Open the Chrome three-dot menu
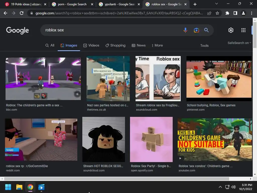The height and width of the screenshot is (193, 257). tap(251, 13)
